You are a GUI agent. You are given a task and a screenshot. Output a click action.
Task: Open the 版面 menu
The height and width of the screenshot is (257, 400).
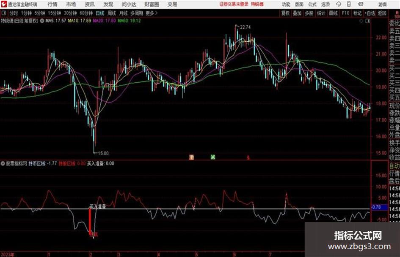point(299,4)
